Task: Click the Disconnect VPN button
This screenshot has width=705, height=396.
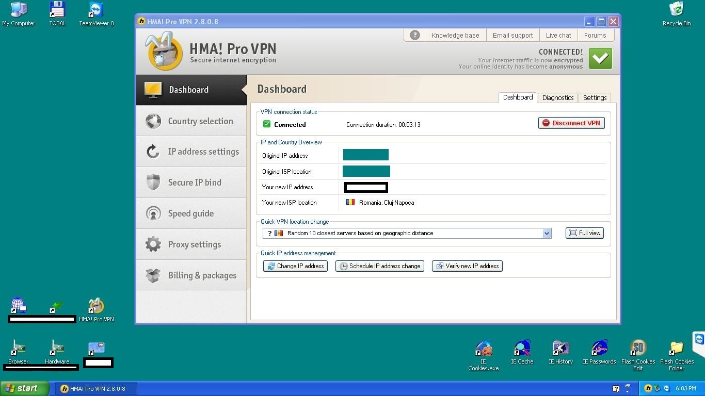Action: [x=571, y=123]
